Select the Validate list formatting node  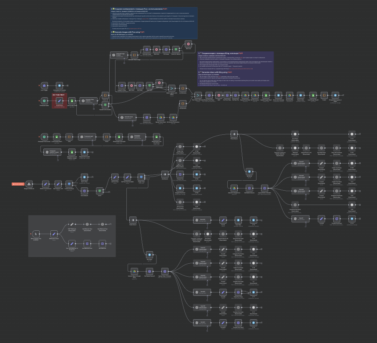[x=106, y=105]
